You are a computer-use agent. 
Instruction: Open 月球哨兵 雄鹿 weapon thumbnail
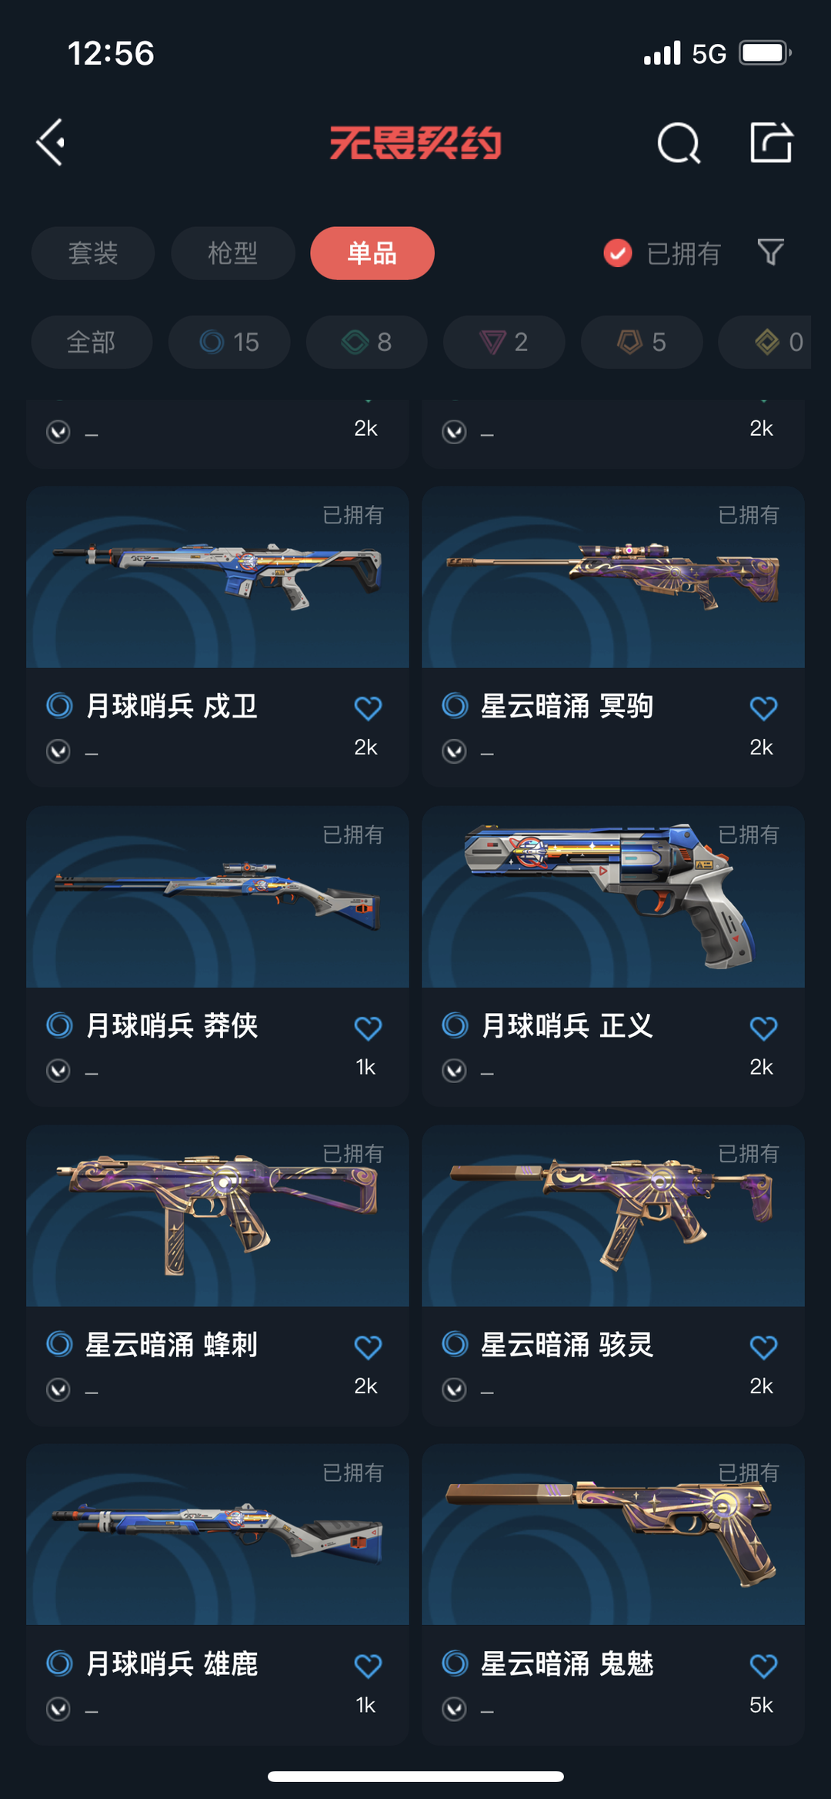218,1535
